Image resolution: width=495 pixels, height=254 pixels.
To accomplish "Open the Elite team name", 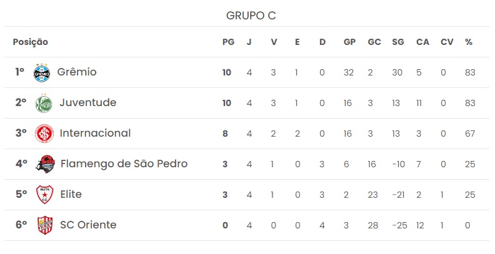I will [71, 194].
